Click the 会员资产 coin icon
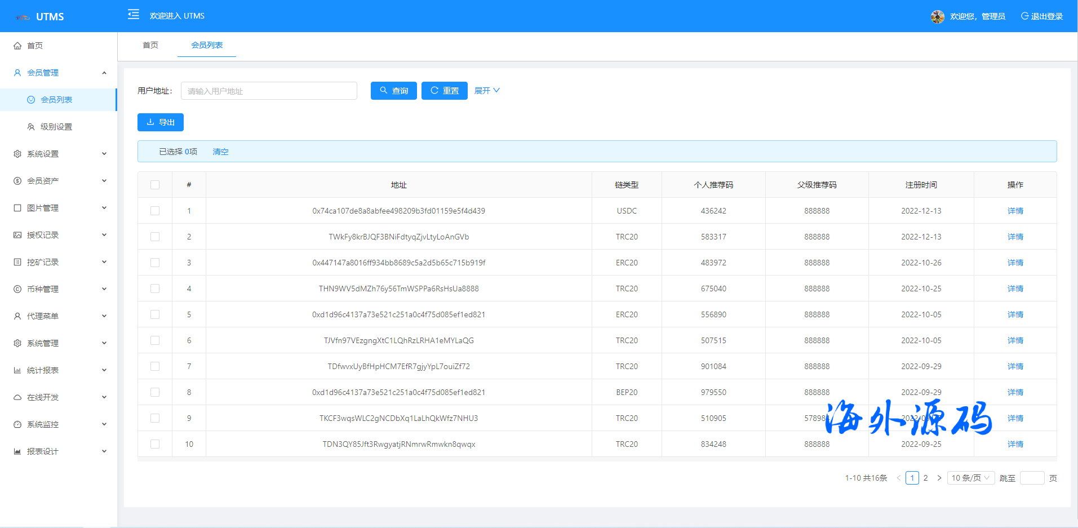Image resolution: width=1078 pixels, height=528 pixels. pyautogui.click(x=17, y=181)
